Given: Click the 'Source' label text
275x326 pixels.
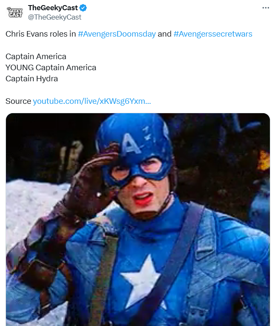Looking at the screenshot, I should point(18,101).
